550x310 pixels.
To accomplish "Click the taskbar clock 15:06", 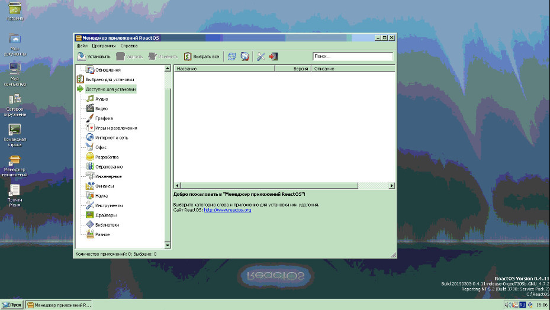I will pos(542,305).
